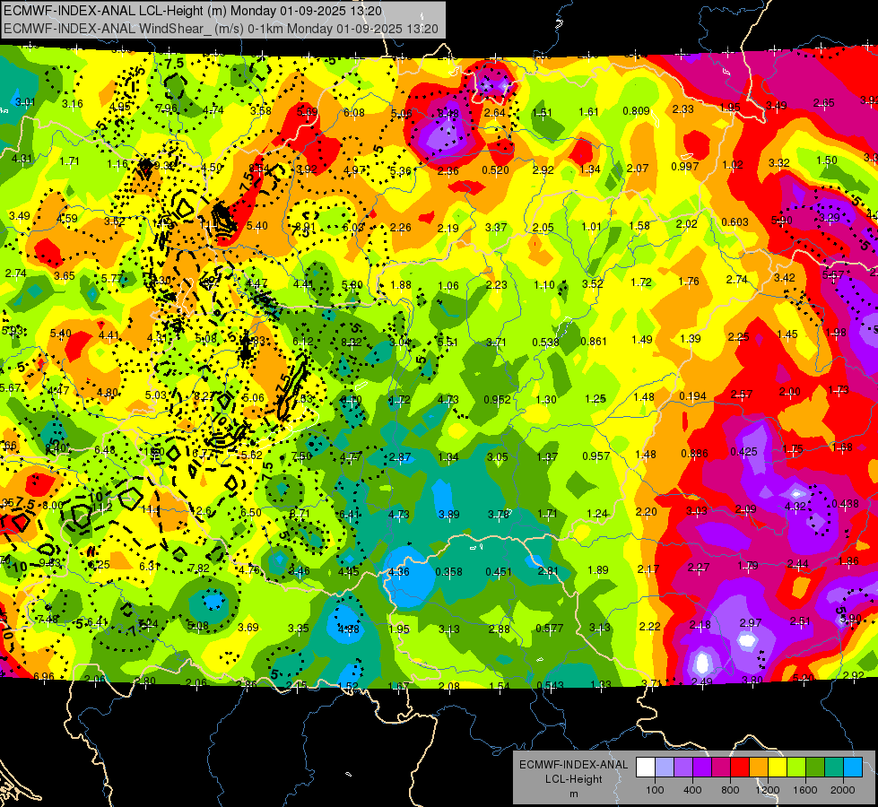
Task: Click the 0.952 shear value on the map
Action: click(497, 399)
